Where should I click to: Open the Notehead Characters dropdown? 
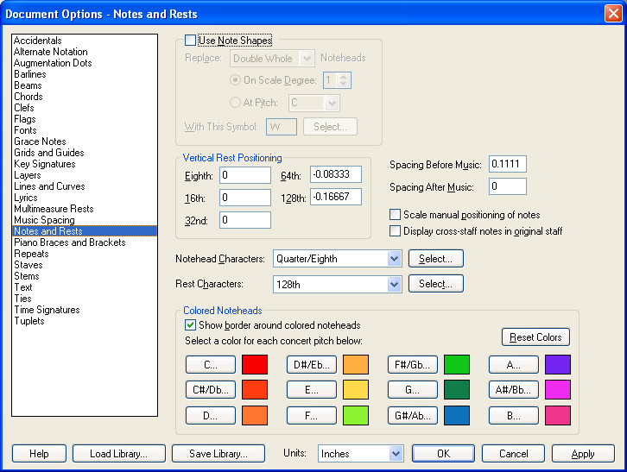pyautogui.click(x=395, y=259)
